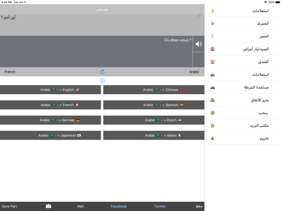Open the مكتب البريد post office category
Image resolution: width=282 pixels, height=211 pixels.
[x=241, y=125]
